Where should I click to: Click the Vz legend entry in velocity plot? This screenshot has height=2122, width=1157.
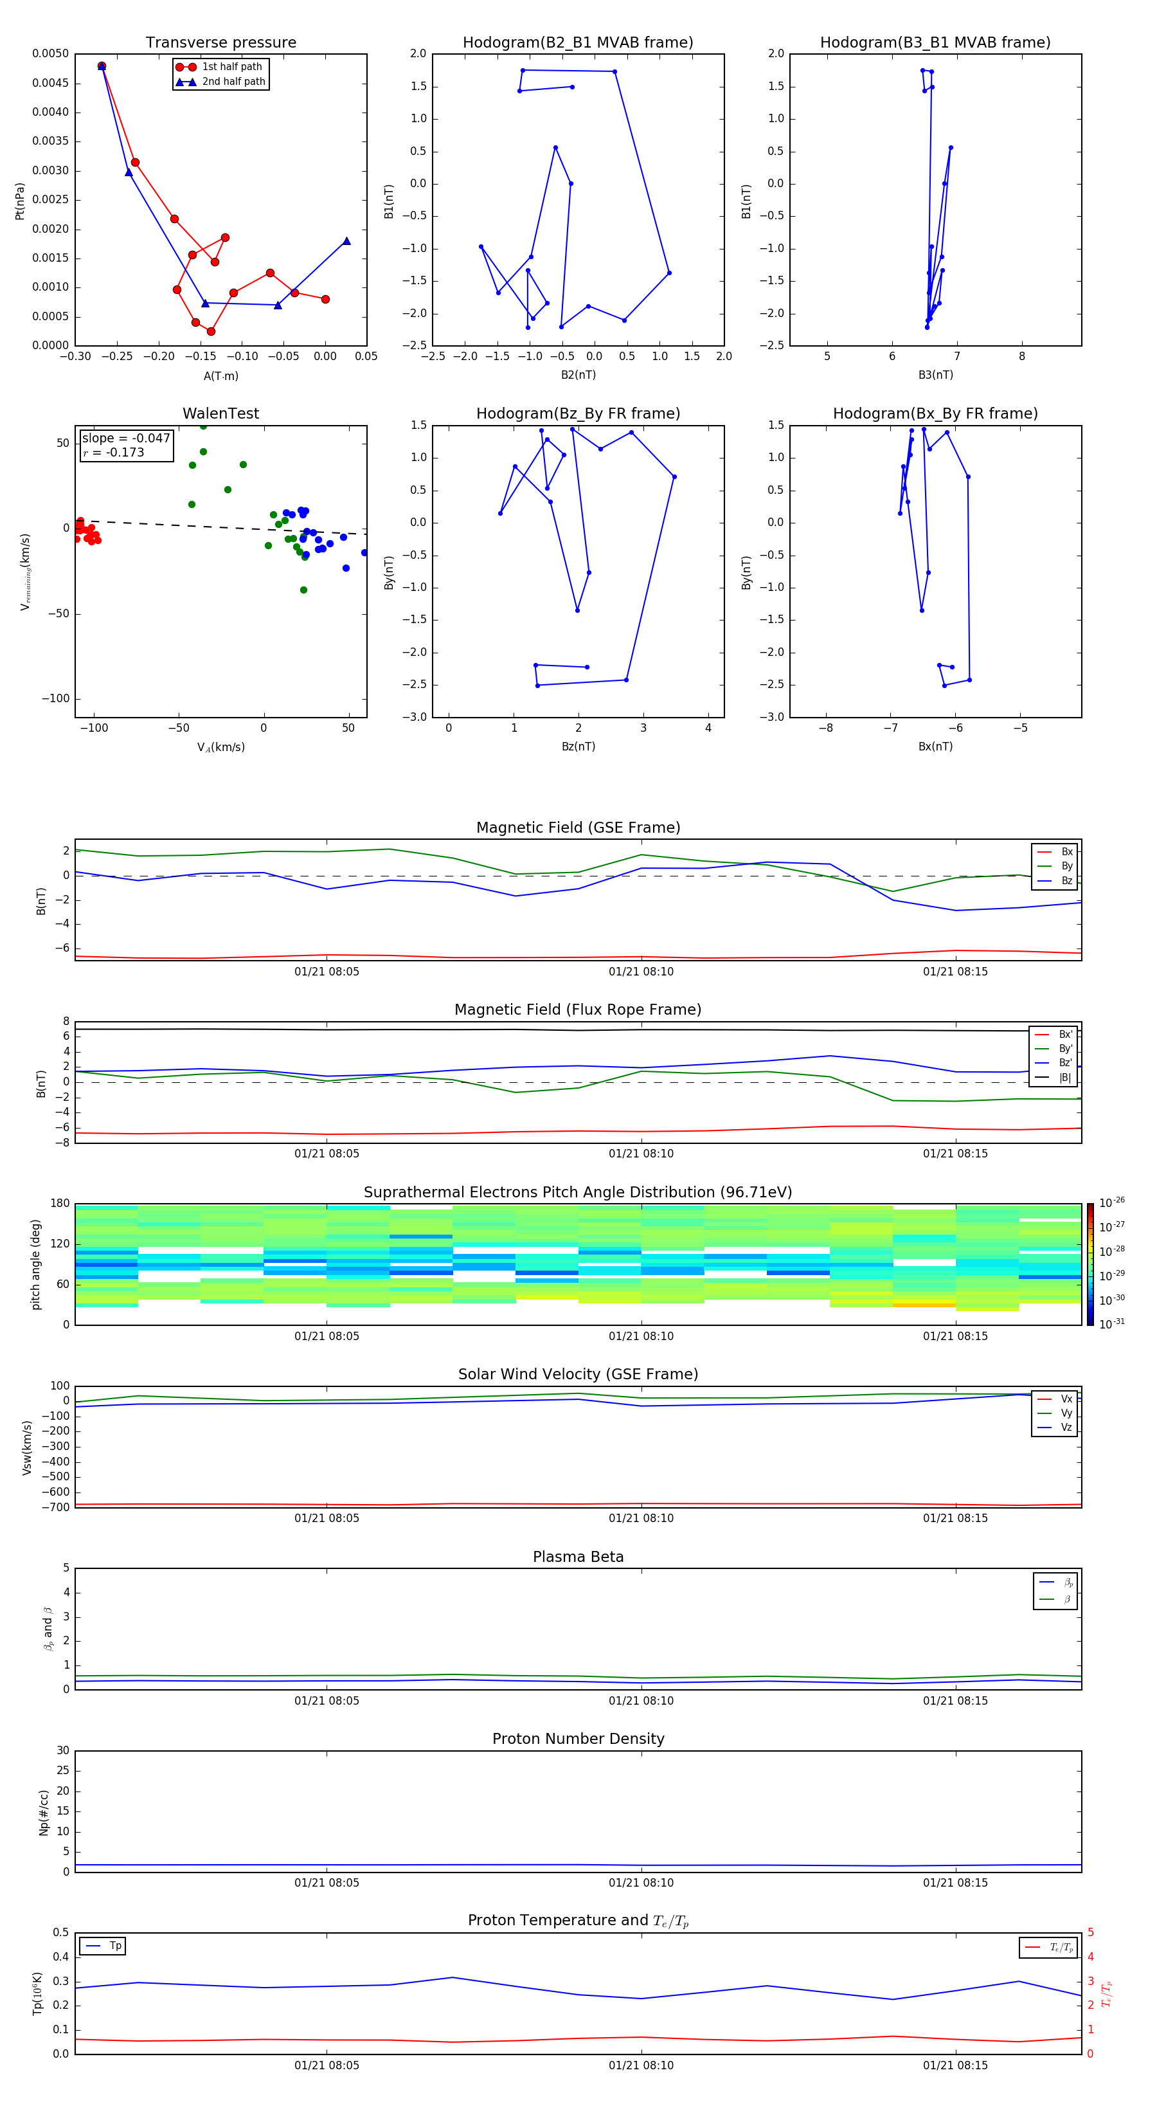pyautogui.click(x=1055, y=1428)
